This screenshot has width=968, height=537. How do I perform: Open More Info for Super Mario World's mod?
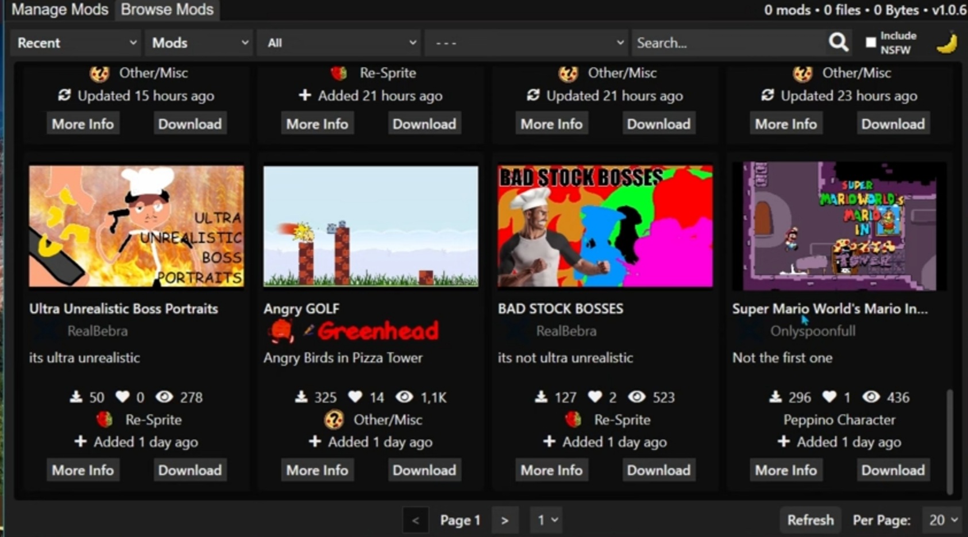pyautogui.click(x=786, y=470)
